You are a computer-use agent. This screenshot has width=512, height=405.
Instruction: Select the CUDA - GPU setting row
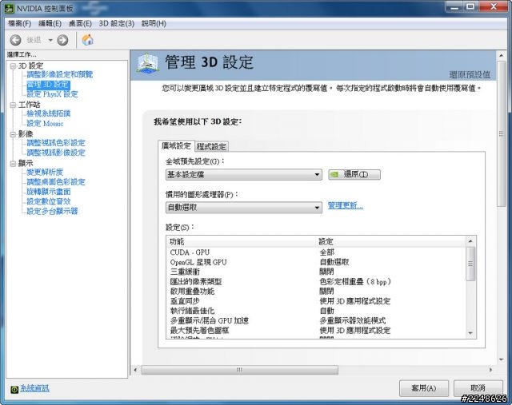tap(316, 252)
